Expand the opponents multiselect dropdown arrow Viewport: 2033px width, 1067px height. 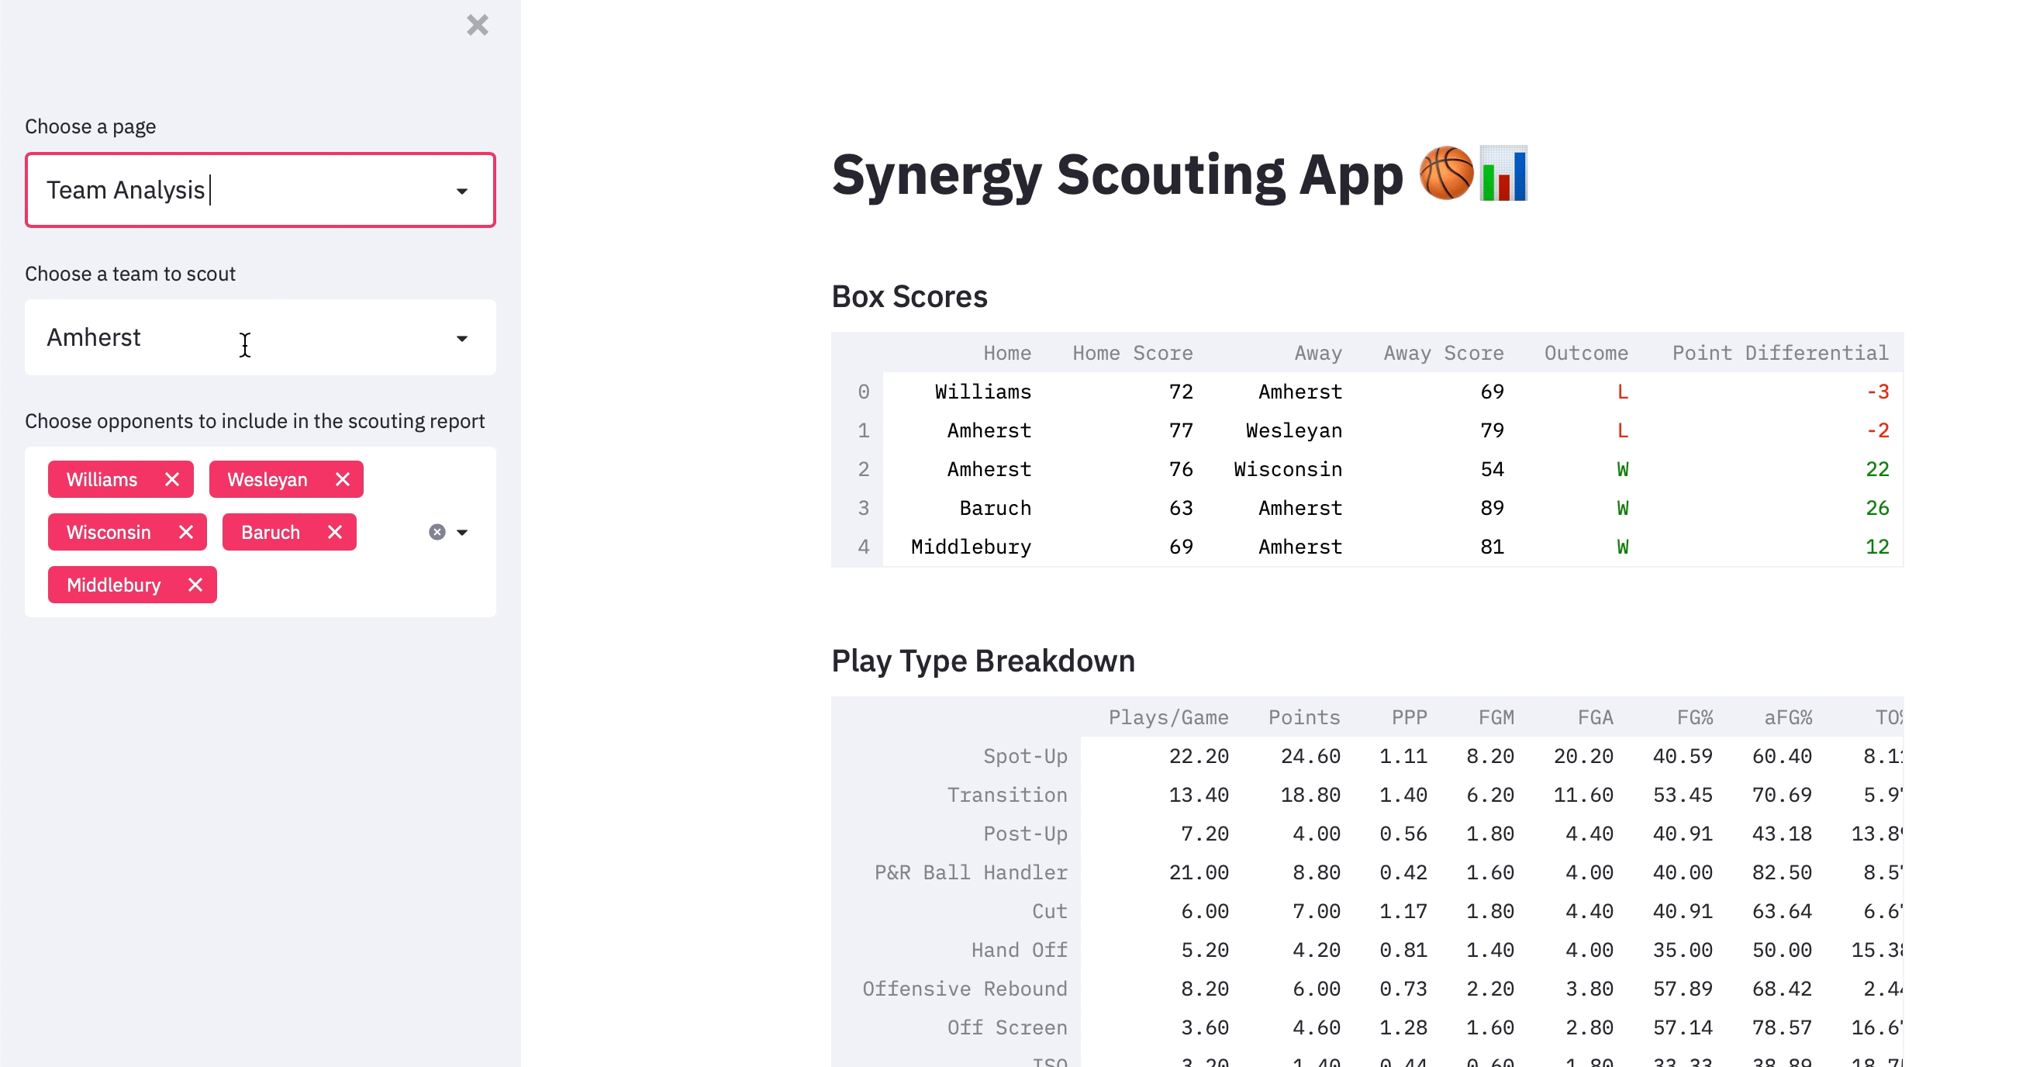pos(462,532)
